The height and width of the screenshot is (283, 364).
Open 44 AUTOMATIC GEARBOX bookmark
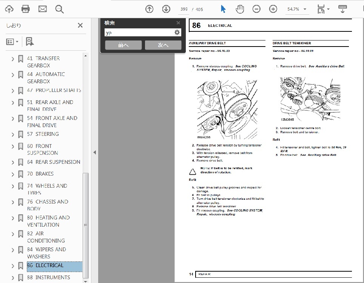point(46,78)
